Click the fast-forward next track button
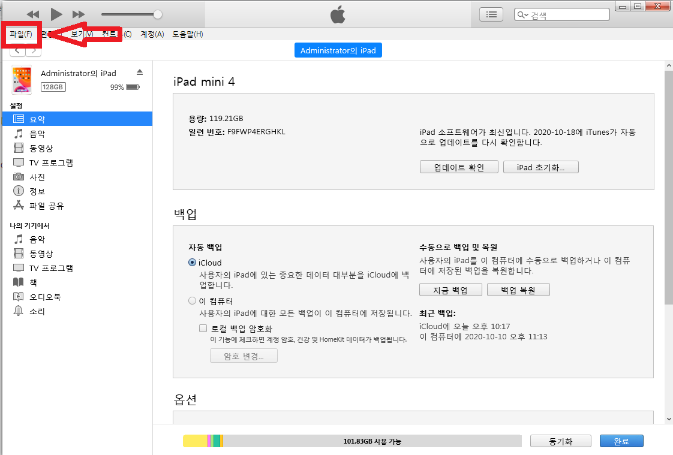The width and height of the screenshot is (673, 455). point(79,14)
